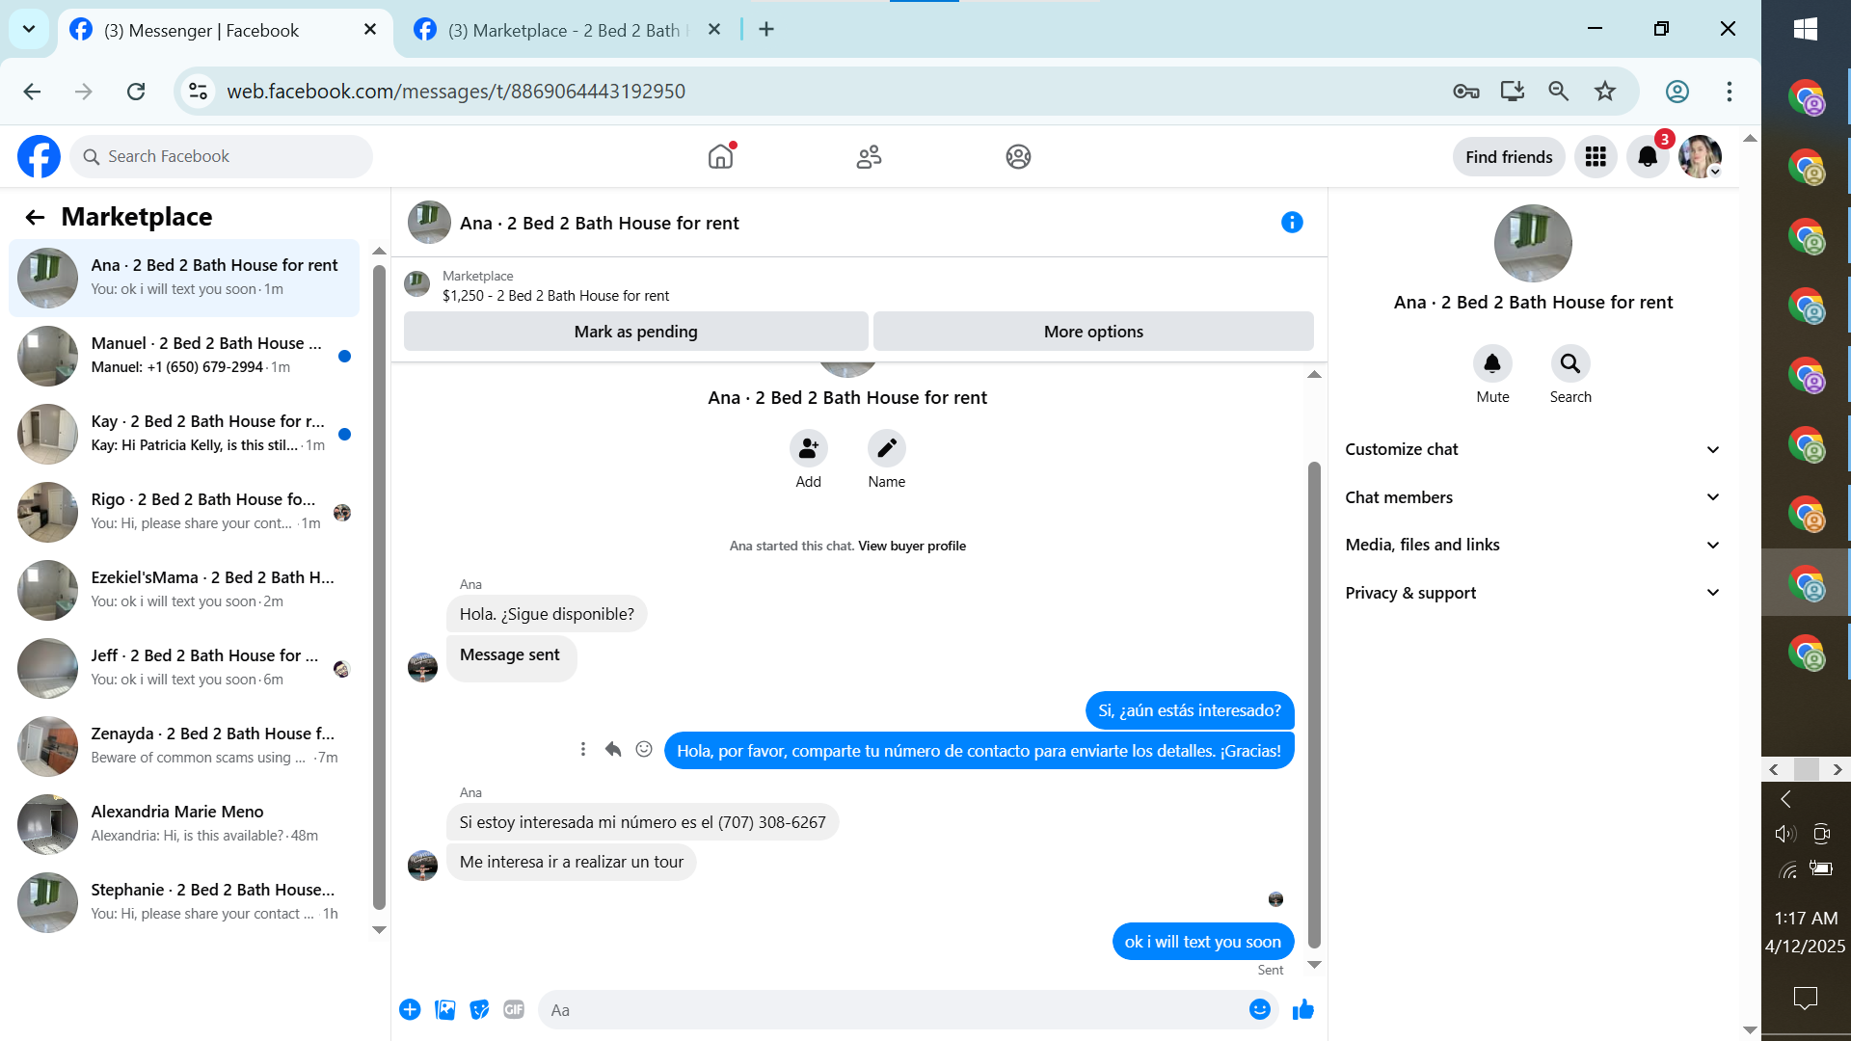Open Ezekiel'sMama conversation
This screenshot has width=1851, height=1041.
pyautogui.click(x=184, y=590)
